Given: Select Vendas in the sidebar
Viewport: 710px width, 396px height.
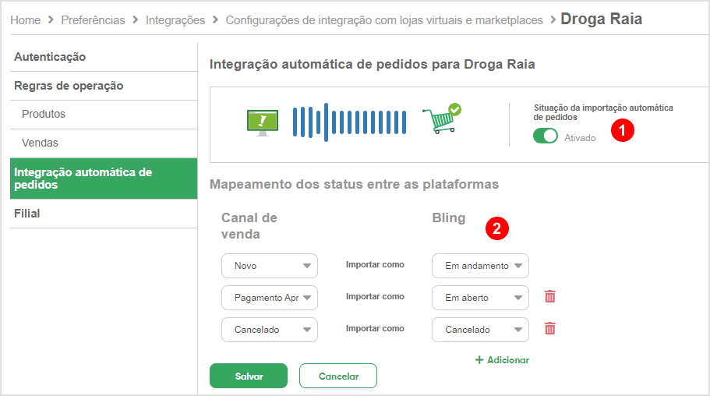Looking at the screenshot, I should click(x=104, y=143).
